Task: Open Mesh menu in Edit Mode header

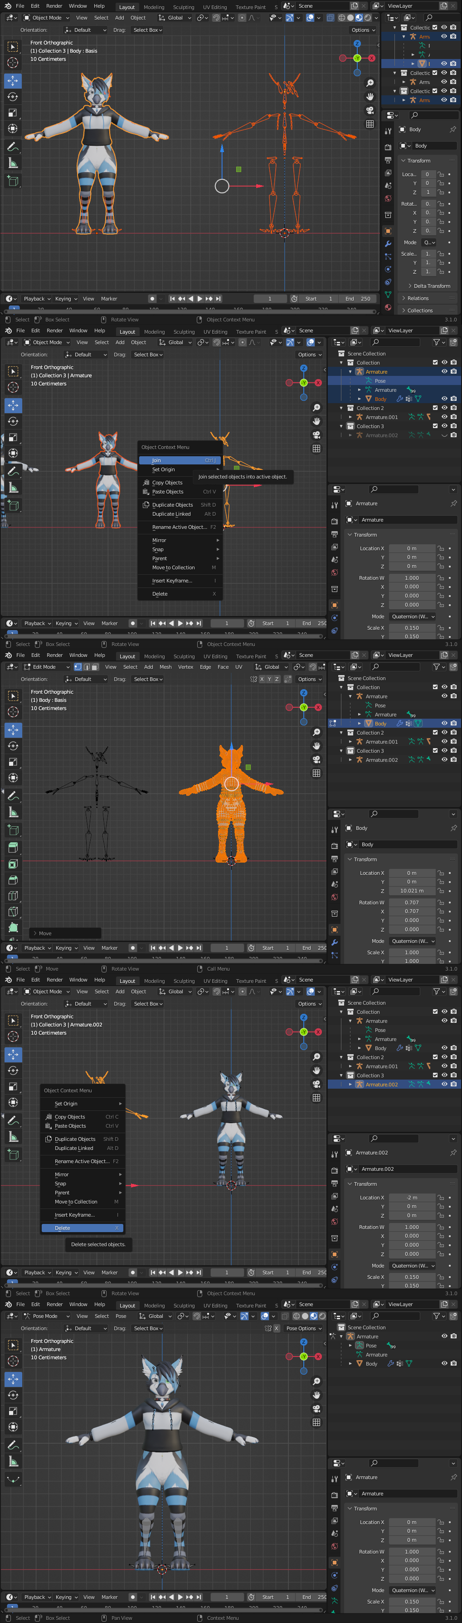Action: [165, 666]
